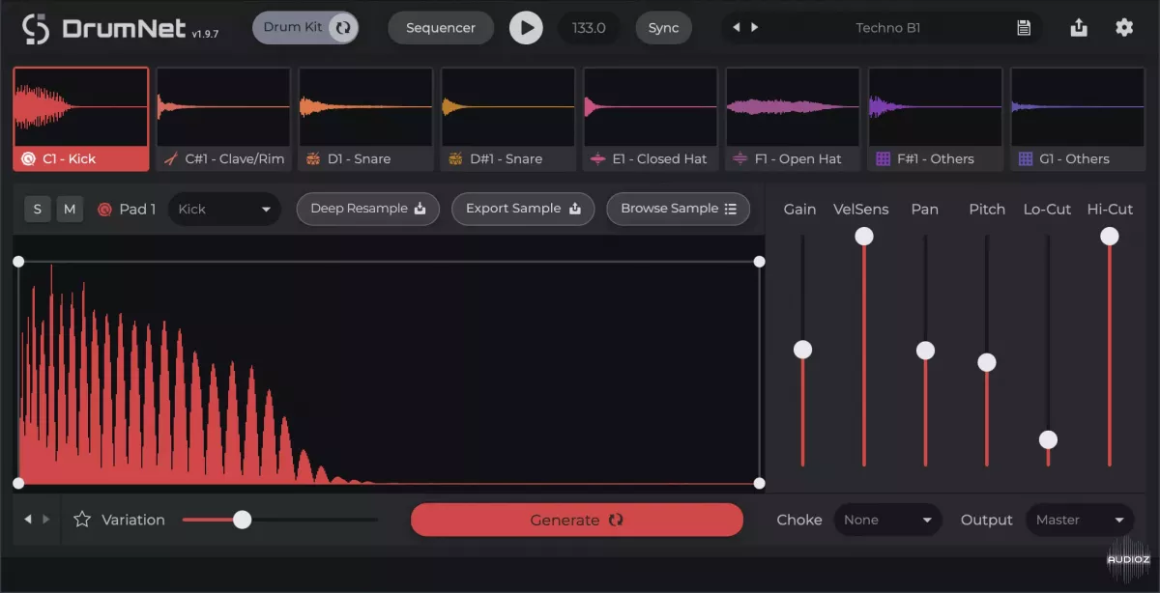
Task: Toggle the Sync button
Action: coord(663,28)
